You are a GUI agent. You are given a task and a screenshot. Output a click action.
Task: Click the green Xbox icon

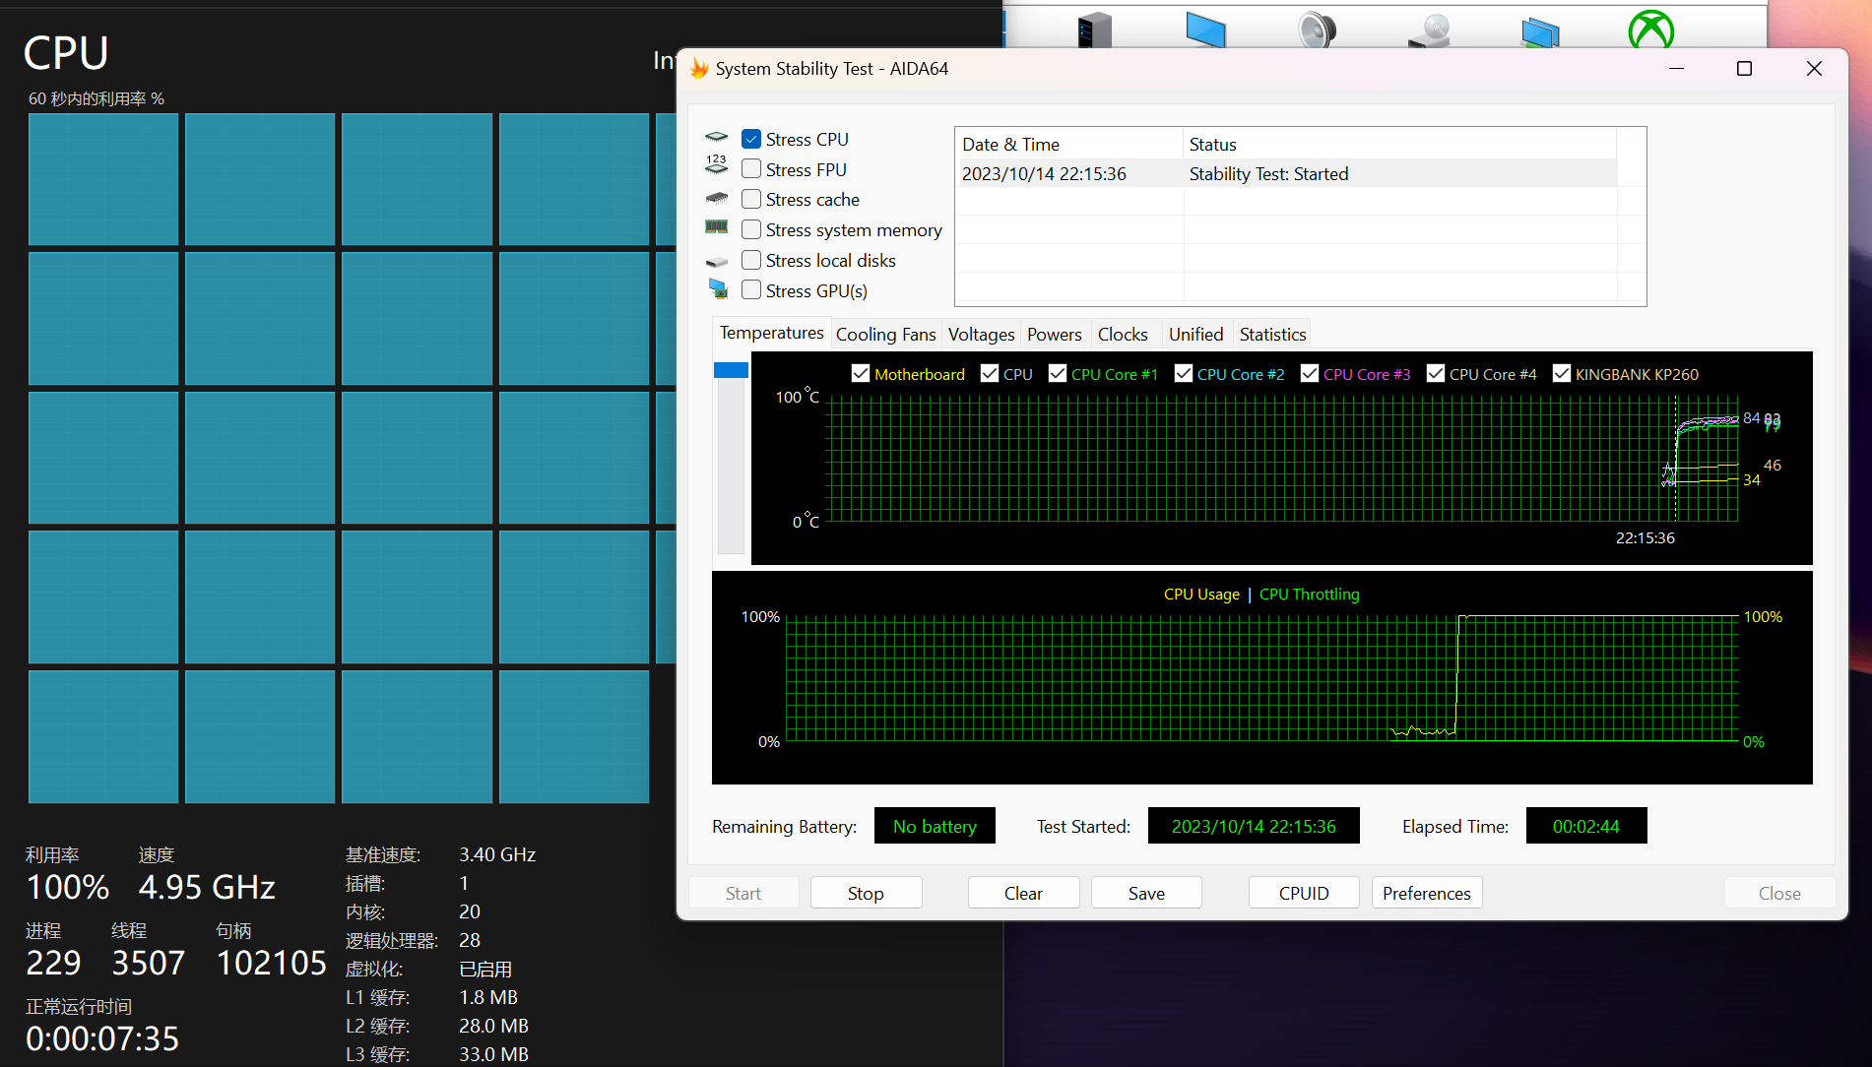[x=1650, y=30]
